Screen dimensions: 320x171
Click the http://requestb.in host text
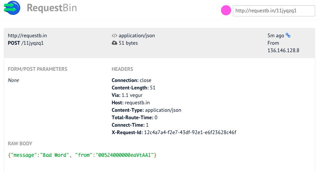click(x=27, y=35)
